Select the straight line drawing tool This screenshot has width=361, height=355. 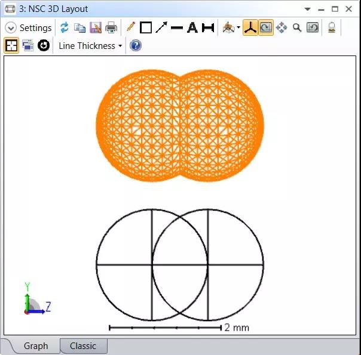pos(176,27)
